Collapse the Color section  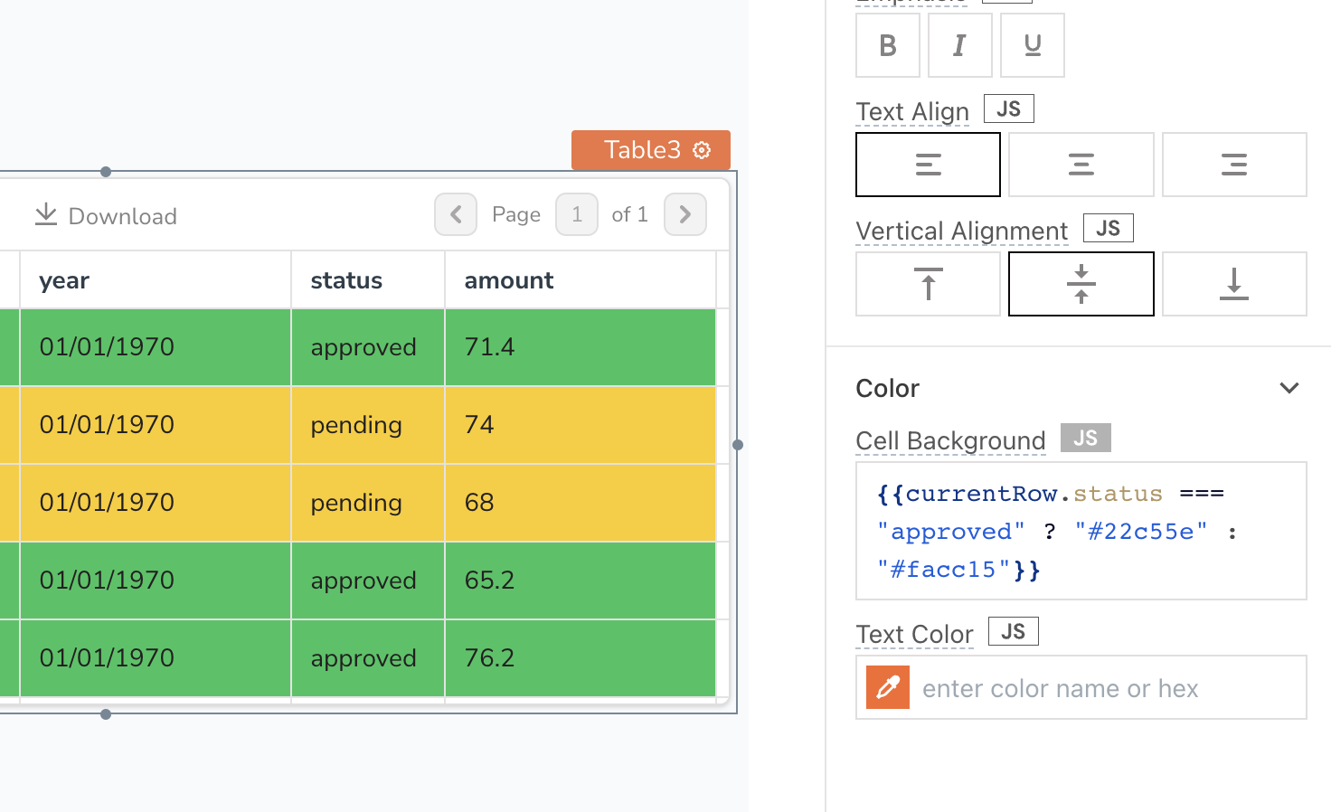tap(1289, 387)
